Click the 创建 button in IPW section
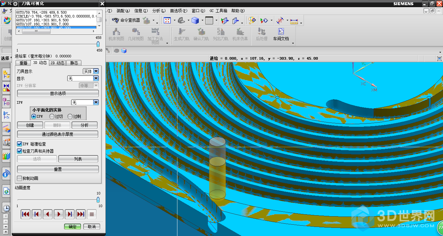 (x=30, y=125)
